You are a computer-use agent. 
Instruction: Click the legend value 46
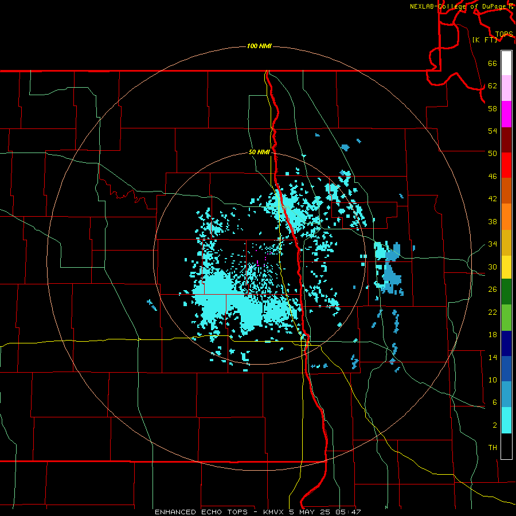click(x=492, y=177)
